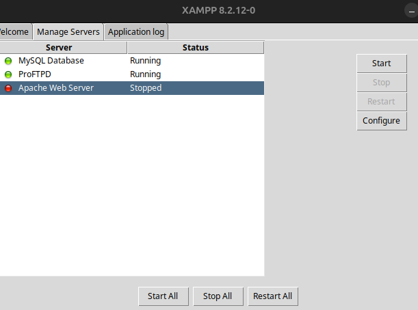418x310 pixels.
Task: Click Stop All servers button
Action: [218, 296]
